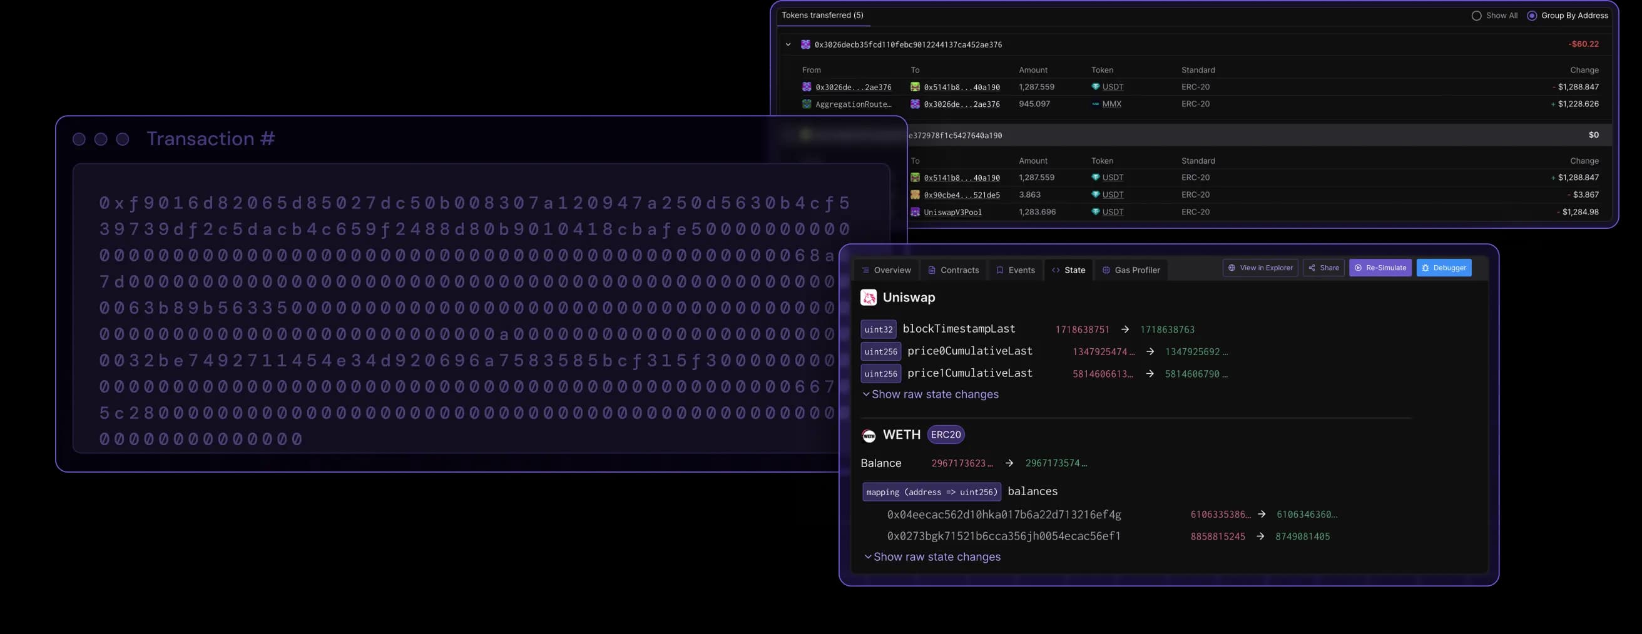Click the Uniswap unicorn logo in State panel
The width and height of the screenshot is (1642, 634).
tap(867, 297)
